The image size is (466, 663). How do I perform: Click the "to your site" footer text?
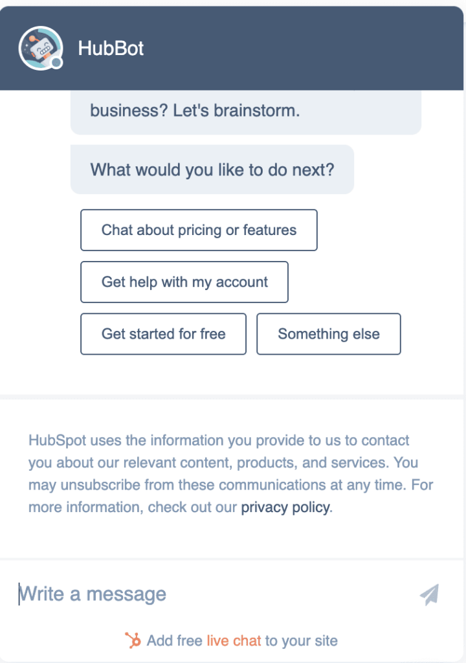(301, 640)
